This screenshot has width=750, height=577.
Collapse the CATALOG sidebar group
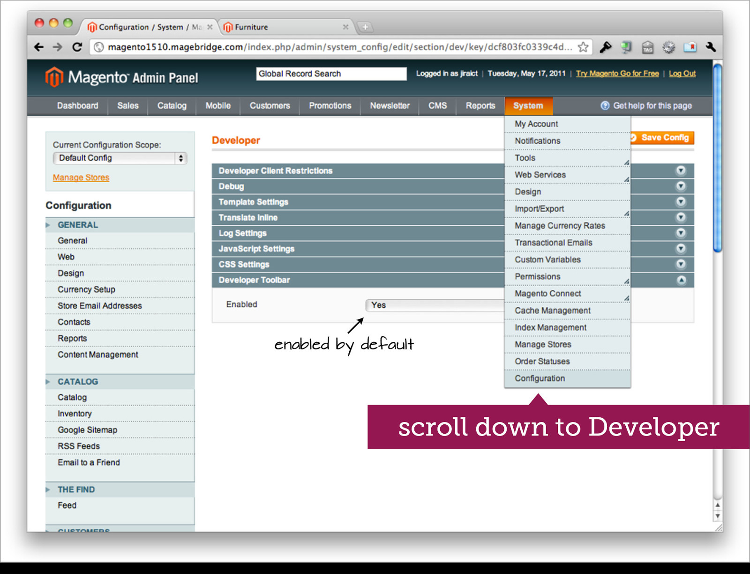click(x=48, y=382)
